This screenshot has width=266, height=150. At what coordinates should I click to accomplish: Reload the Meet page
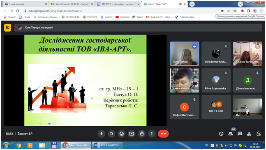18,11
